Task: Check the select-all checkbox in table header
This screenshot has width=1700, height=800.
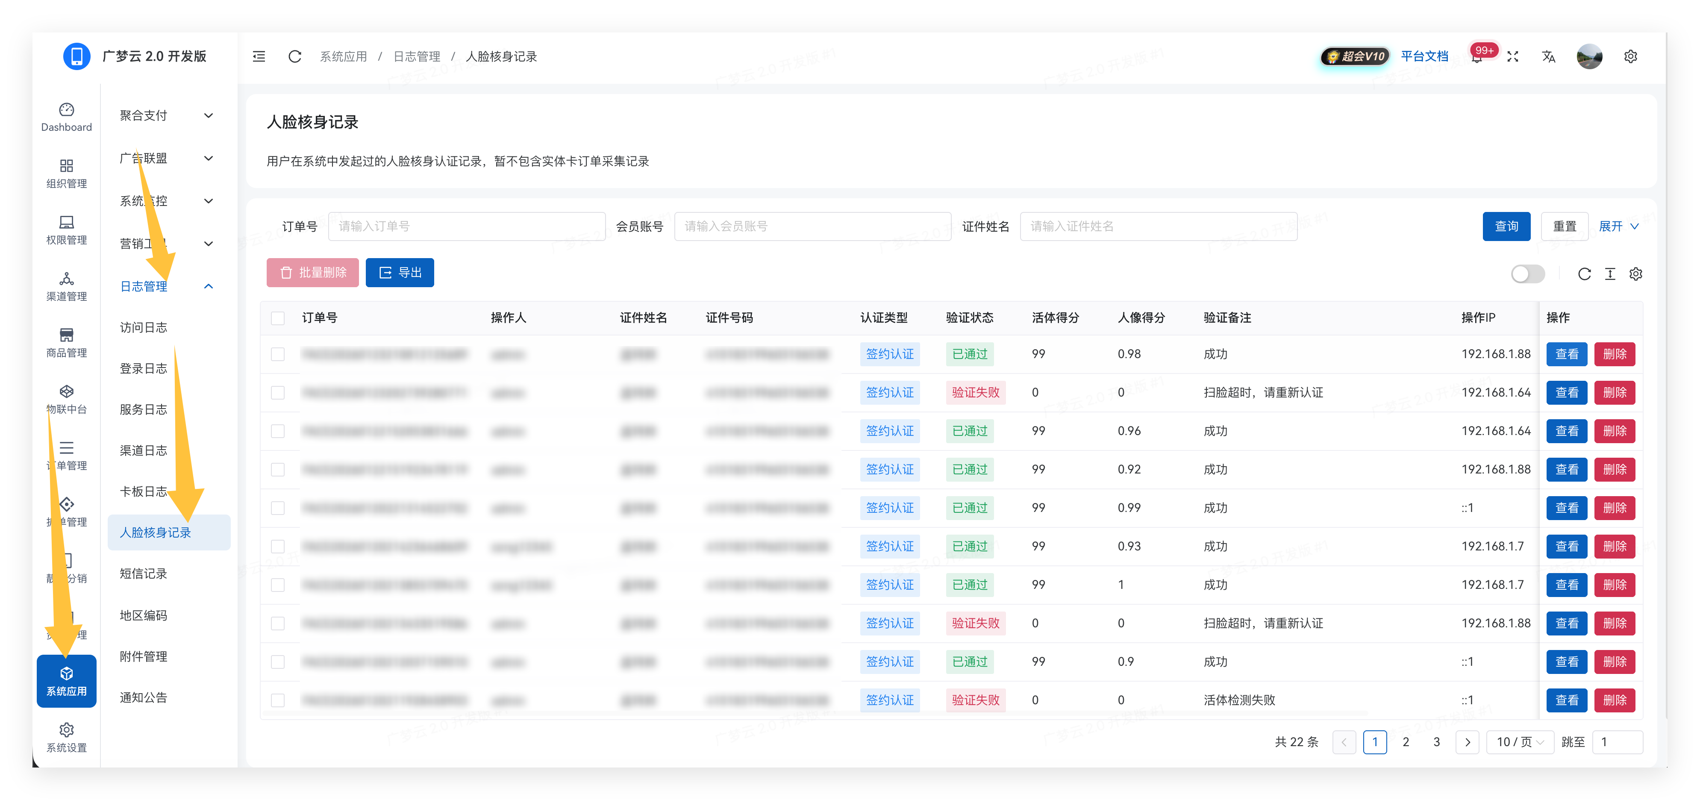Action: (278, 318)
